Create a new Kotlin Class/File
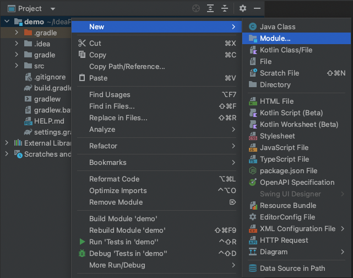The height and width of the screenshot is (278, 353). [296, 50]
